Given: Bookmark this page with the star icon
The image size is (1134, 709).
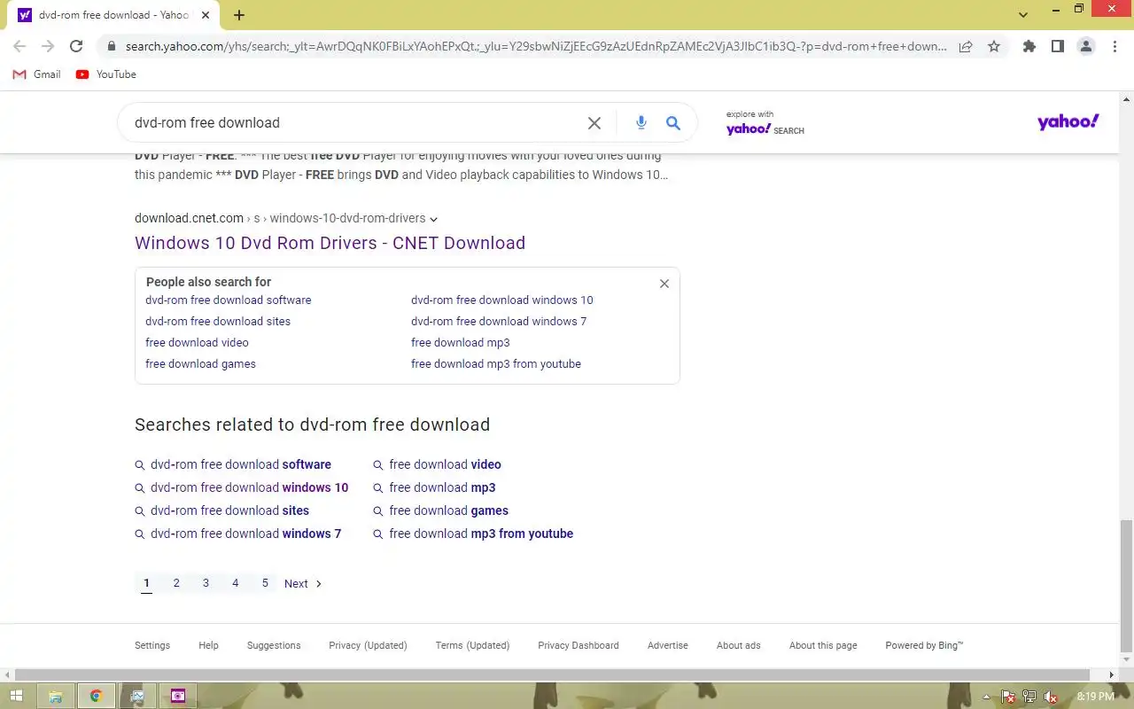Looking at the screenshot, I should (x=994, y=46).
